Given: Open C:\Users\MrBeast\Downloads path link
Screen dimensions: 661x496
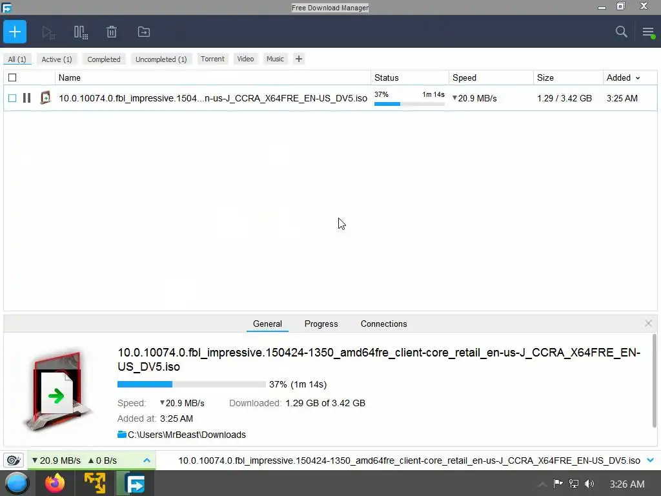Looking at the screenshot, I should (x=187, y=435).
